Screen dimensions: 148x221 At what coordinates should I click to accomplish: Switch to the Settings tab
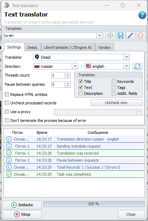click(x=14, y=47)
